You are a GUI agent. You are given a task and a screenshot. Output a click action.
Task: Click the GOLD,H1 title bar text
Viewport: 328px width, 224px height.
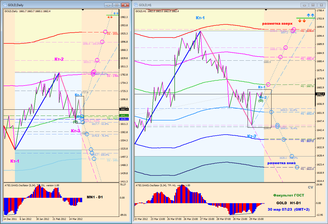tap(146, 5)
